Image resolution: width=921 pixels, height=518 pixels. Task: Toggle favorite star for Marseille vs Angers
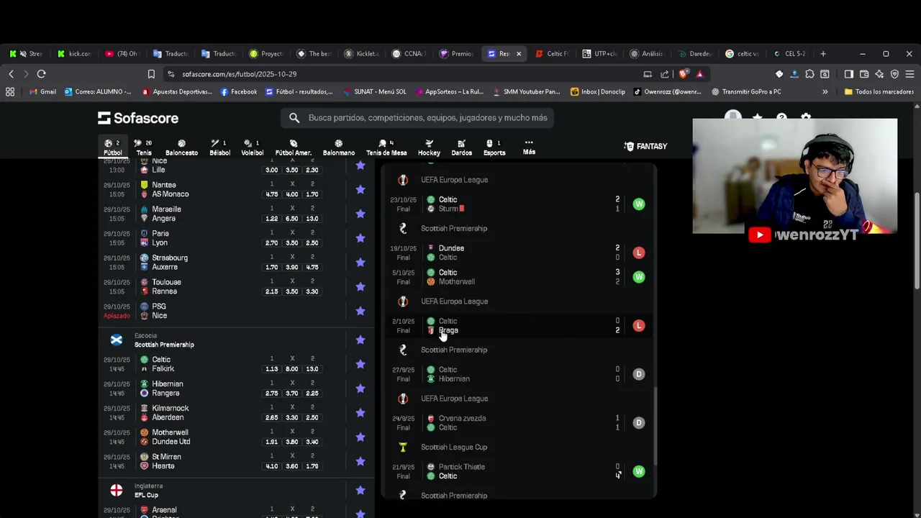pos(360,214)
